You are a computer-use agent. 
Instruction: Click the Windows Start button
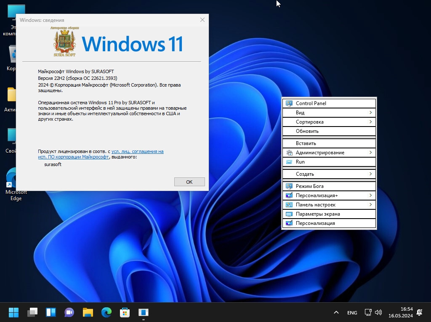[x=13, y=312]
